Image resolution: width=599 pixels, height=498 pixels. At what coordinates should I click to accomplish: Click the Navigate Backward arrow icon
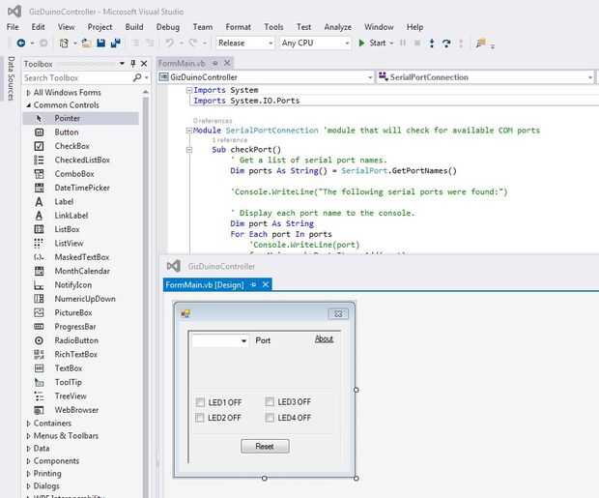pos(20,44)
